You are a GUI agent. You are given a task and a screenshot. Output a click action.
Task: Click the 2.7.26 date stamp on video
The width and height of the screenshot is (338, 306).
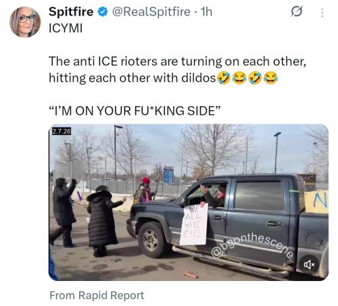tap(62, 131)
